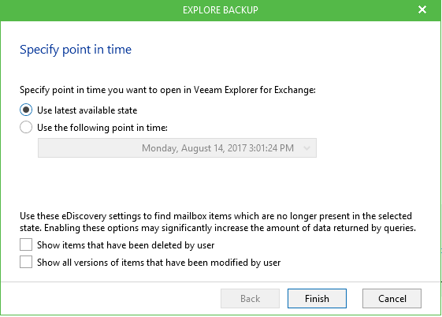Viewport: 442px width, 317px height.
Task: Click the Finish button
Action: (317, 298)
